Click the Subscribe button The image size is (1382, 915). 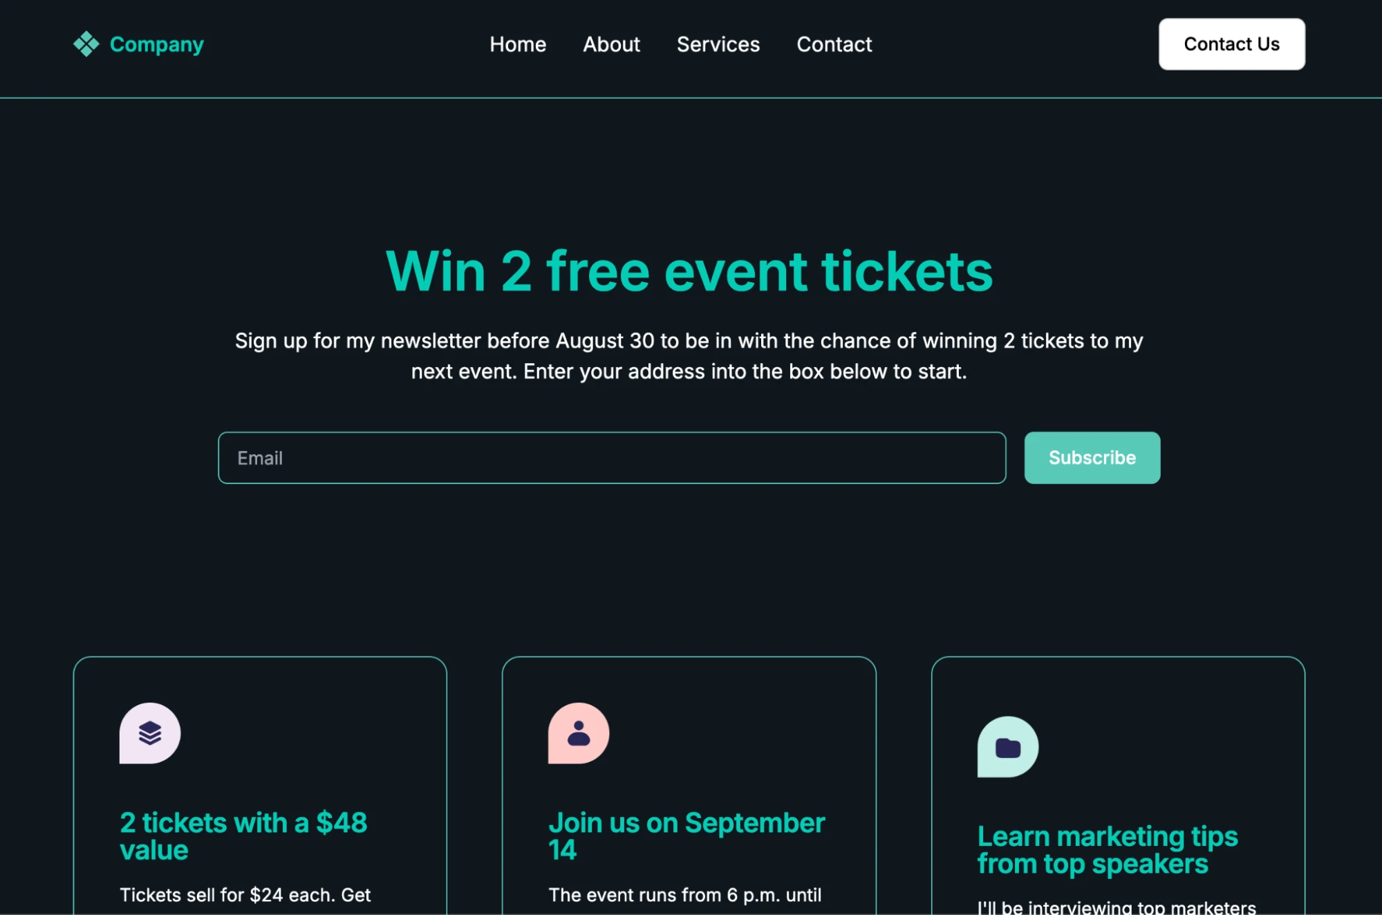1092,458
